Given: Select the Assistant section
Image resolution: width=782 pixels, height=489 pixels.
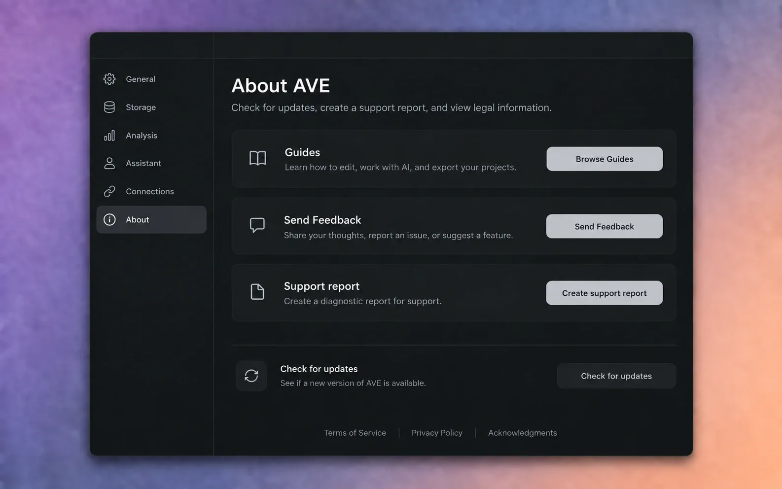Looking at the screenshot, I should pyautogui.click(x=151, y=163).
